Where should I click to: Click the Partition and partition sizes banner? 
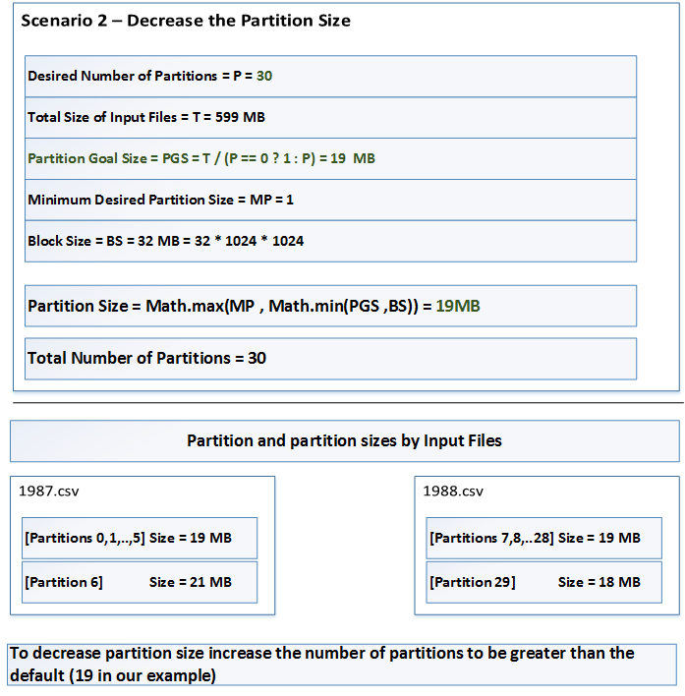coord(345,440)
